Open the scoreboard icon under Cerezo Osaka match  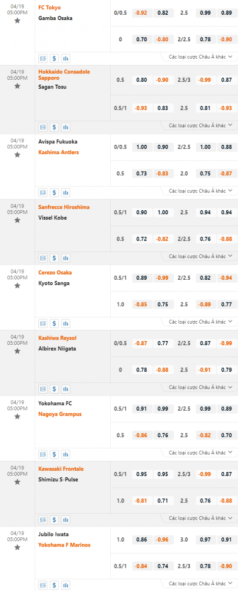pyautogui.click(x=43, y=323)
